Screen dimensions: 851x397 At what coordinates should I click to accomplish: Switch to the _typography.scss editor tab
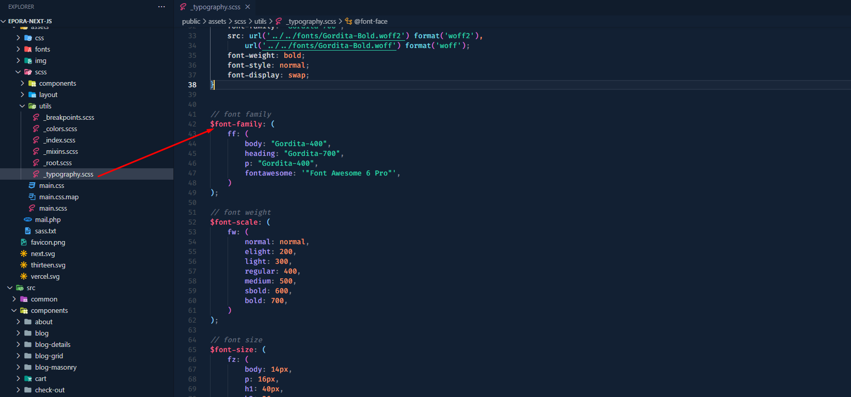(215, 7)
